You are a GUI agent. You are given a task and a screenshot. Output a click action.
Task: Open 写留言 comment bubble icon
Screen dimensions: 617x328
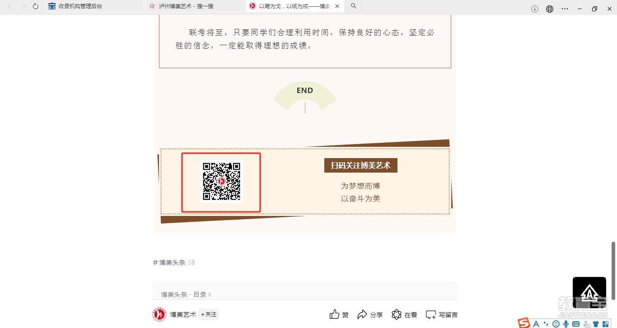[431, 315]
